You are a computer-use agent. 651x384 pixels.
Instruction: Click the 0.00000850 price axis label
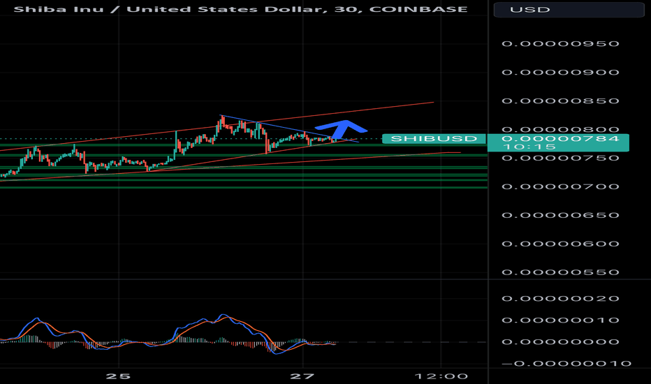click(560, 101)
